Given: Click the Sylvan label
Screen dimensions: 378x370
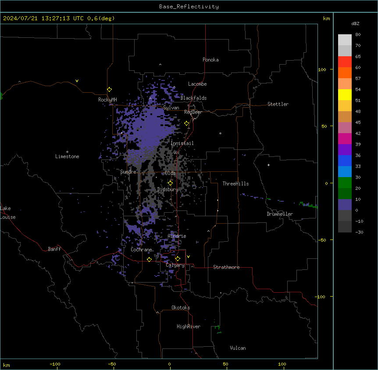Looking at the screenshot, I should pyautogui.click(x=171, y=108).
